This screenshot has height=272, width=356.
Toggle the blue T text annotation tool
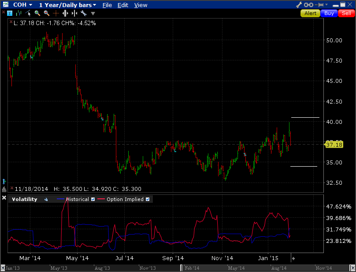tap(10, 13)
